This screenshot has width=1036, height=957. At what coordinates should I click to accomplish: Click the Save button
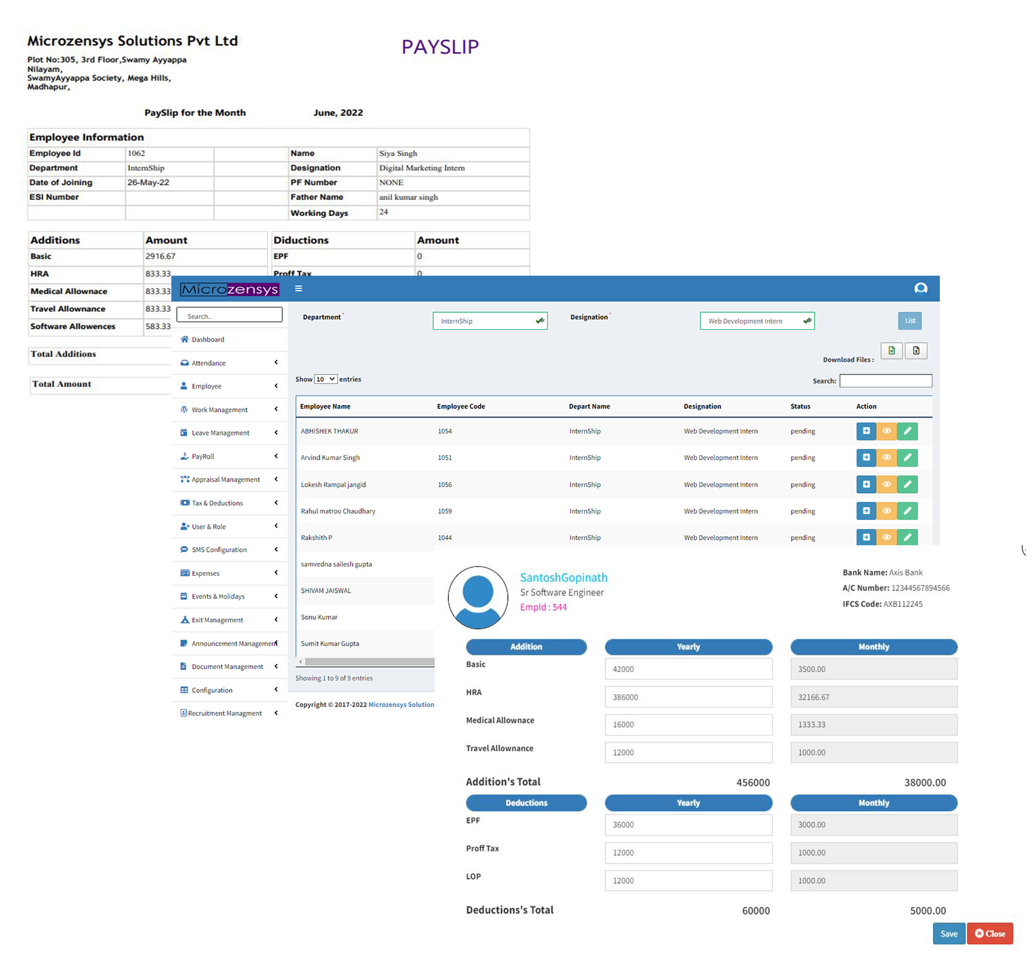pyautogui.click(x=949, y=934)
